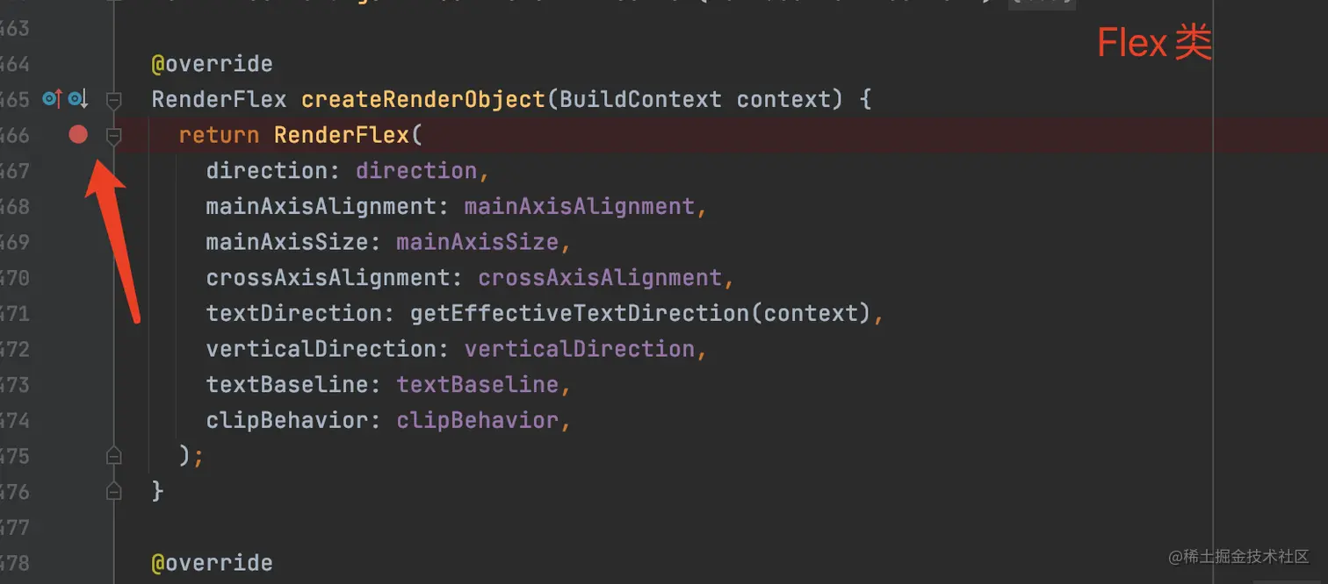Click the createRenderObject method name
1328x584 pixels.
coord(423,99)
